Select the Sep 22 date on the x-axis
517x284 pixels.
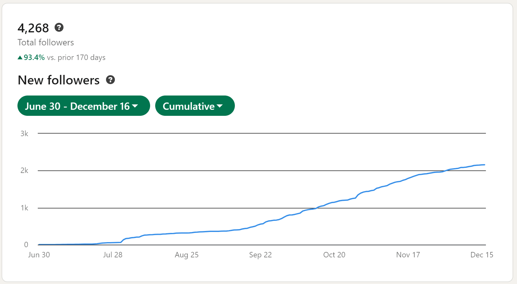(260, 255)
